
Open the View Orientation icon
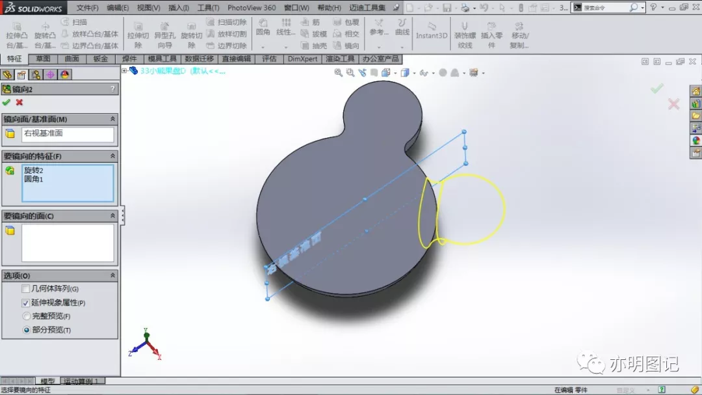point(386,73)
